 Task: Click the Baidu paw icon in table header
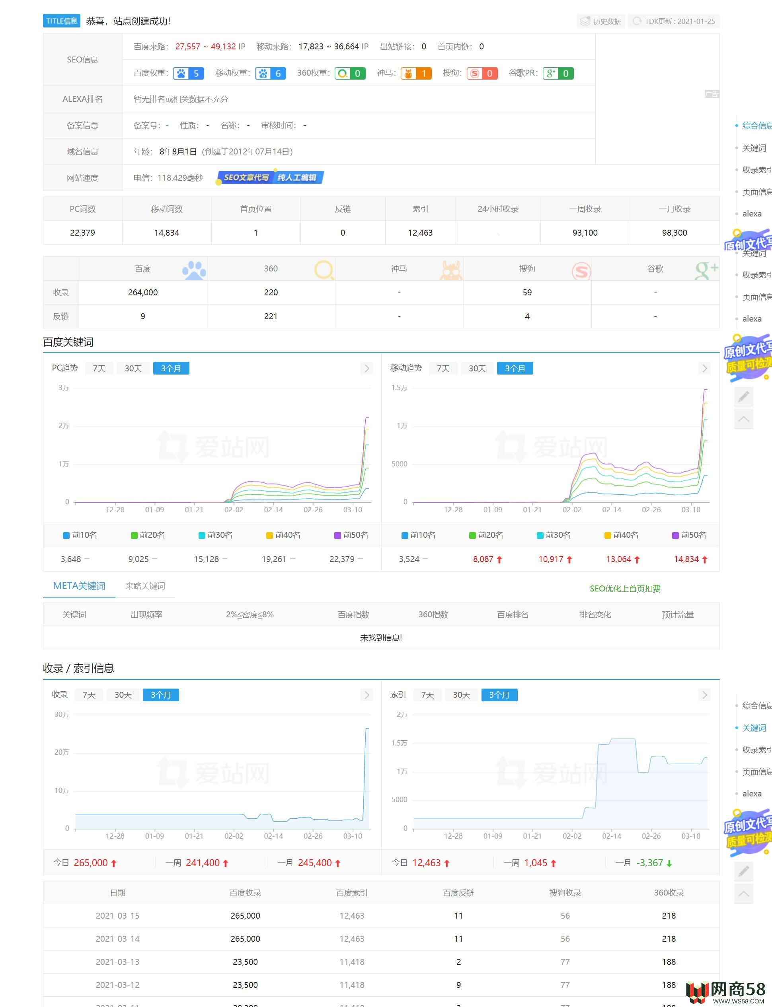point(194,270)
